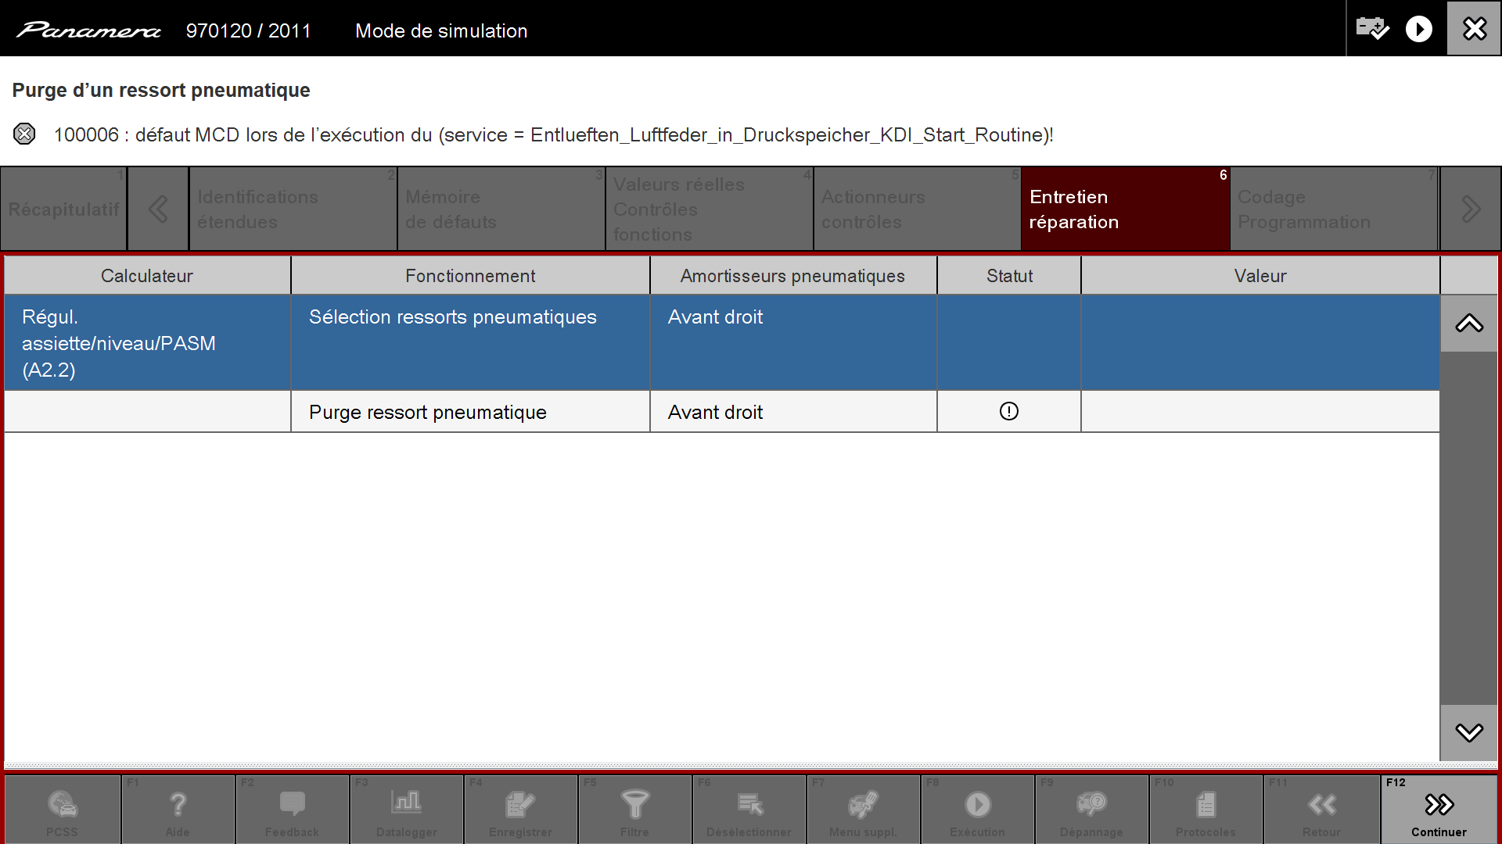
Task: Click the Calculateur column header
Action: point(147,276)
